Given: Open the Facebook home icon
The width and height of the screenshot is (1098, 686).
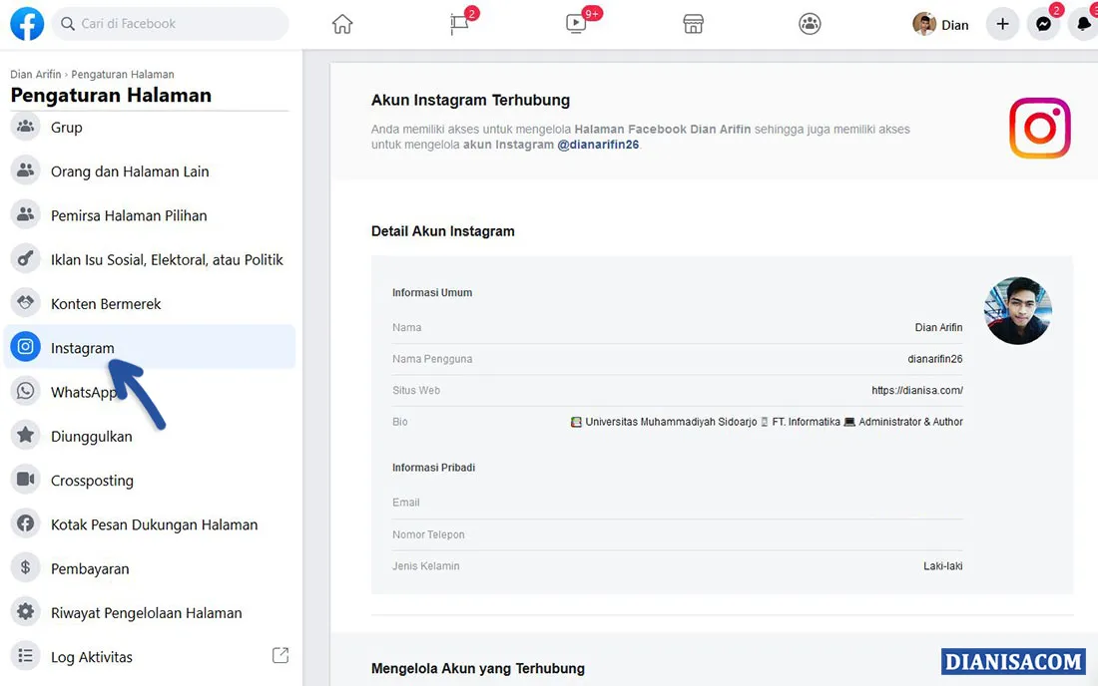Looking at the screenshot, I should (341, 23).
